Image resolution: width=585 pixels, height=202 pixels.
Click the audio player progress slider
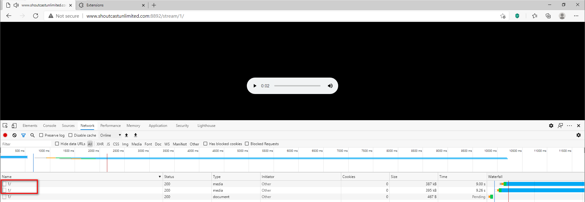click(297, 86)
